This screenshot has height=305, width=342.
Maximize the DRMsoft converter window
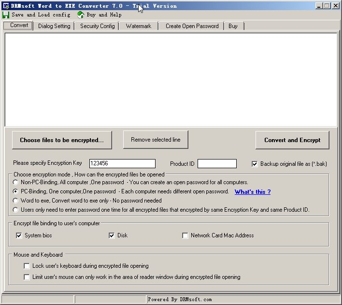click(x=327, y=6)
